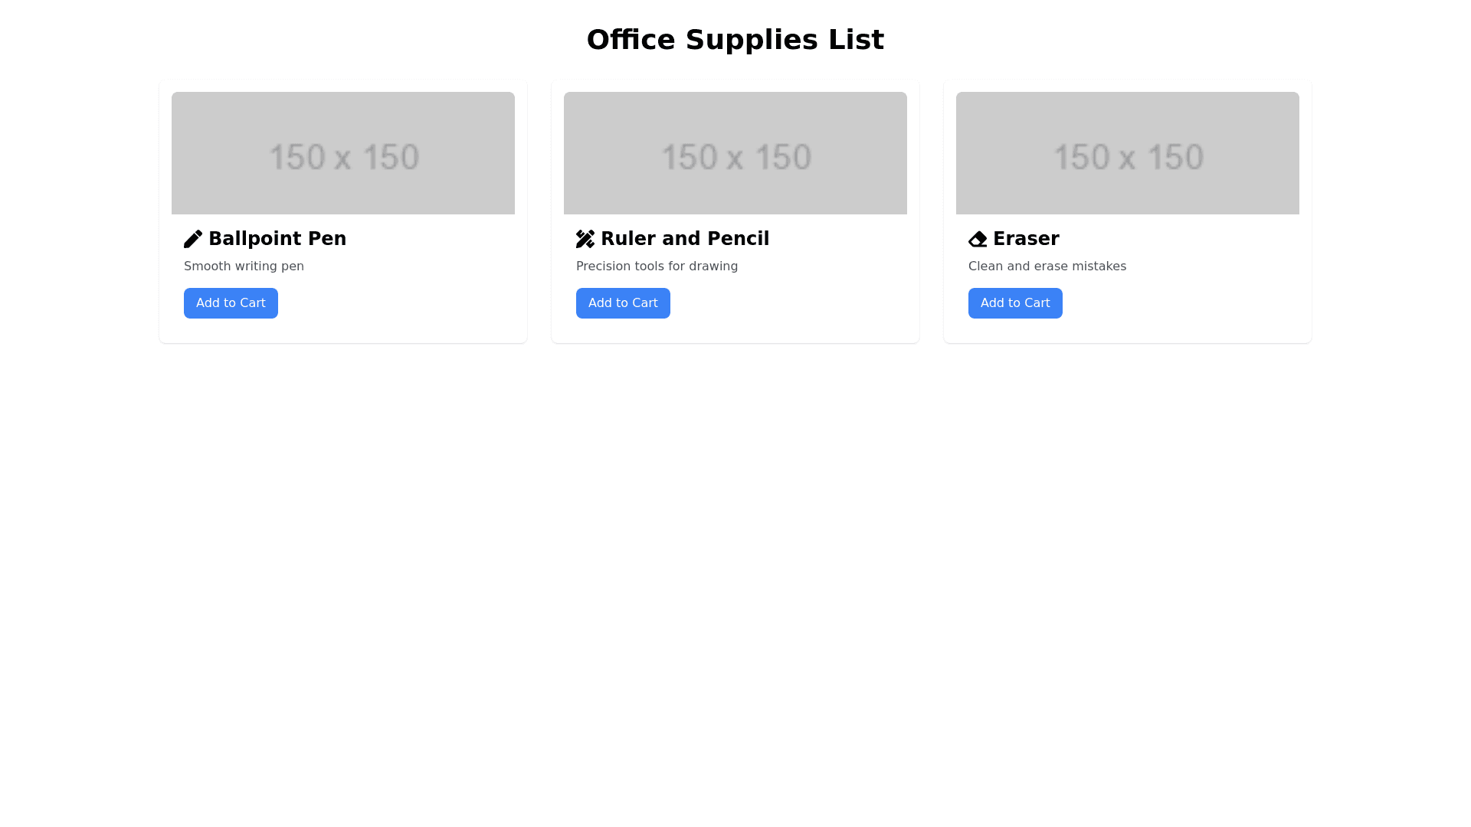Image resolution: width=1471 pixels, height=827 pixels.
Task: Click the Eraser product thumbnail image
Action: tap(1128, 153)
